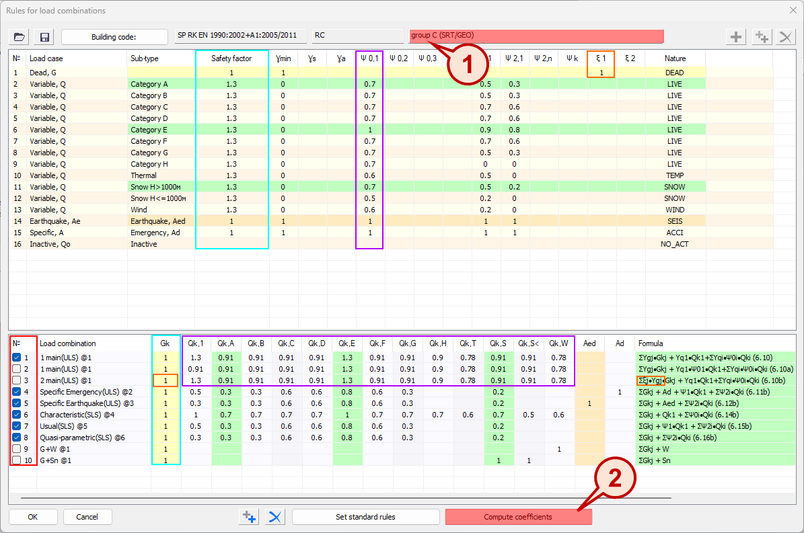
Task: Open the SP RK EN 1990 code dropdown
Action: [x=240, y=36]
